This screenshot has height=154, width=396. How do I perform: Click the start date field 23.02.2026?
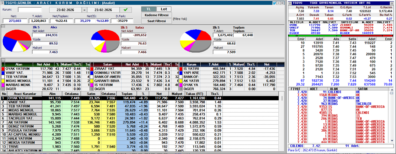coord(65,10)
